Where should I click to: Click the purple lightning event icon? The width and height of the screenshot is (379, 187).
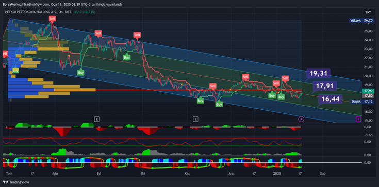pyautogui.click(x=302, y=119)
